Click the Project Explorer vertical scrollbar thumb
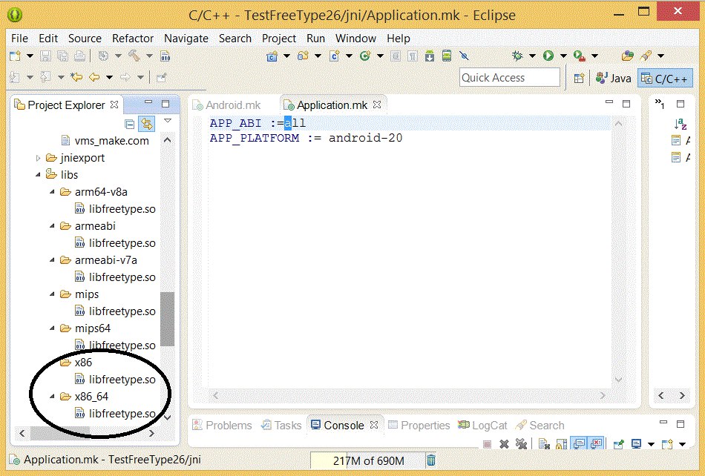Image resolution: width=705 pixels, height=476 pixels. pyautogui.click(x=167, y=319)
